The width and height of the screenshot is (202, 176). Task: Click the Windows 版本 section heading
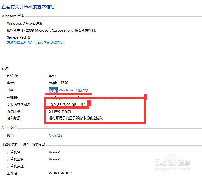pos(13,16)
